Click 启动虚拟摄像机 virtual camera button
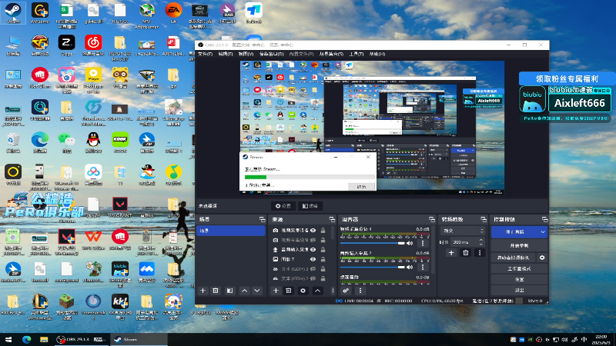The height and width of the screenshot is (346, 616). 514,258
